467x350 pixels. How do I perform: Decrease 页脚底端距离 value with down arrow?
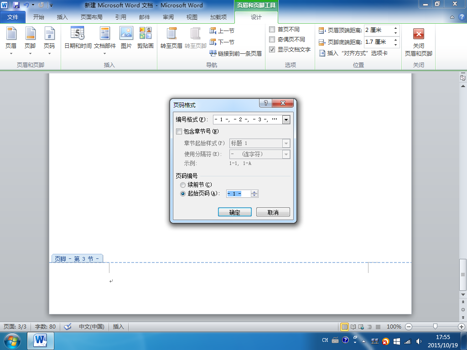point(395,45)
